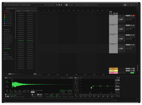Select the Samples category

tap(7, 49)
